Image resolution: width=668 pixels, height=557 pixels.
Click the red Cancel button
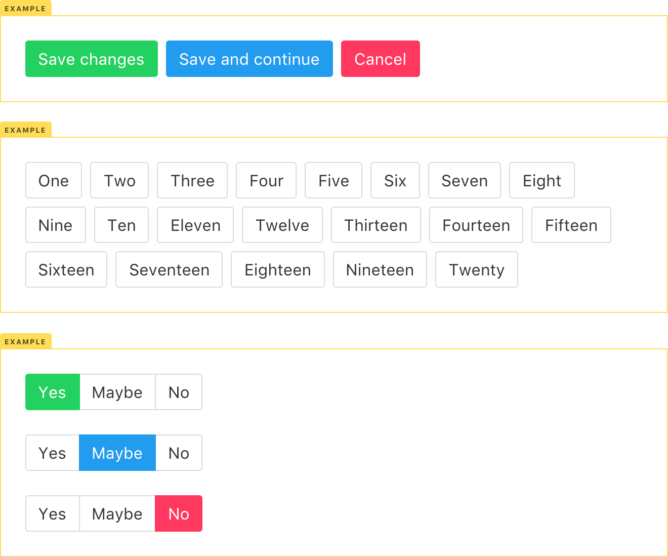380,59
